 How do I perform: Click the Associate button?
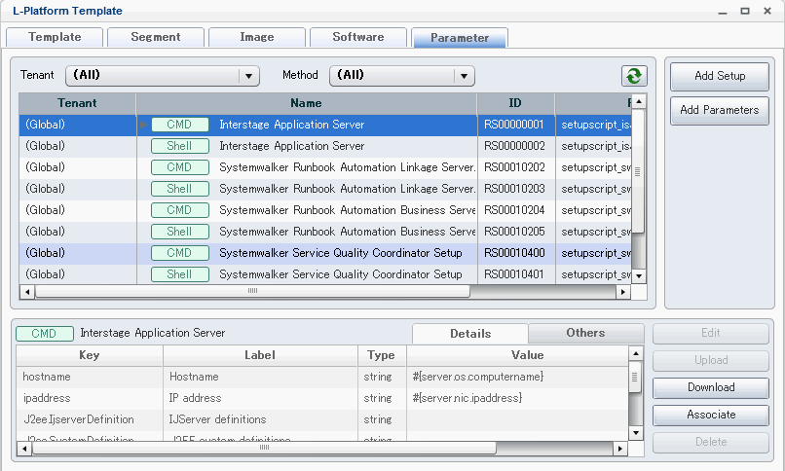click(x=711, y=415)
